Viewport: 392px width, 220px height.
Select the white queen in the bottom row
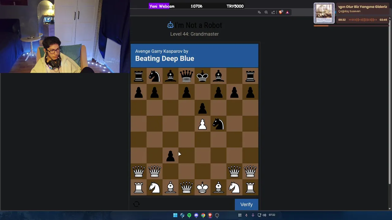click(187, 187)
